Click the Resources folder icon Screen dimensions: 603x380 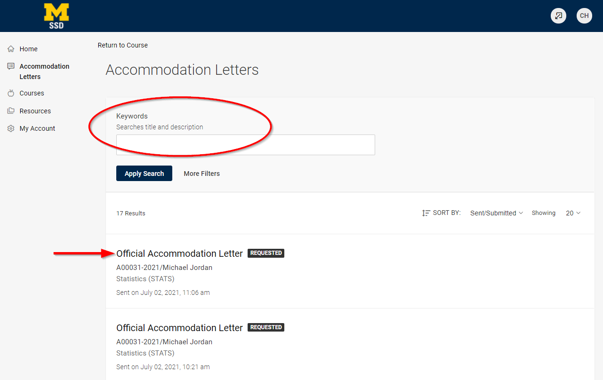[10, 111]
